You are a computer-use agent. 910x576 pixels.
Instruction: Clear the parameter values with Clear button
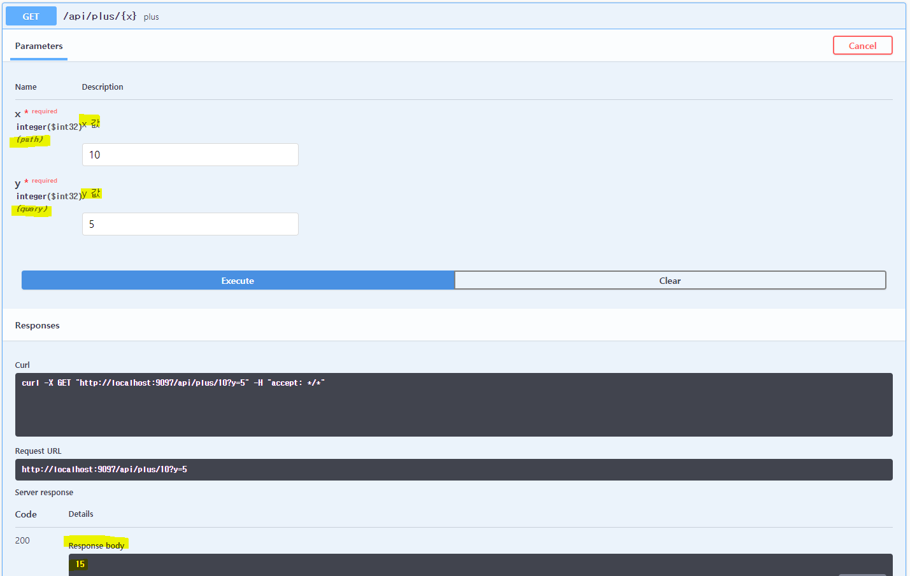click(670, 280)
